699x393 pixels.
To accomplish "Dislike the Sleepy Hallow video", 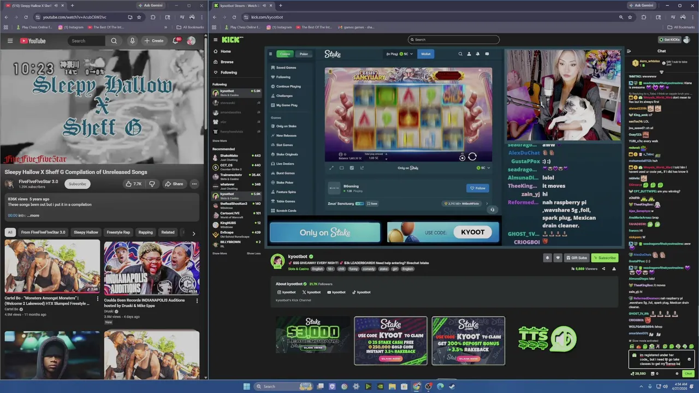I will click(152, 184).
